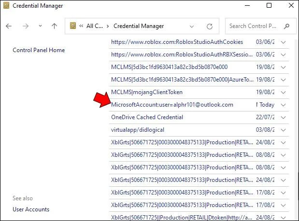Screen dimensions: 299x221
Task: Click the Today date of MicrosoftAccount entry
Action: (x=267, y=105)
